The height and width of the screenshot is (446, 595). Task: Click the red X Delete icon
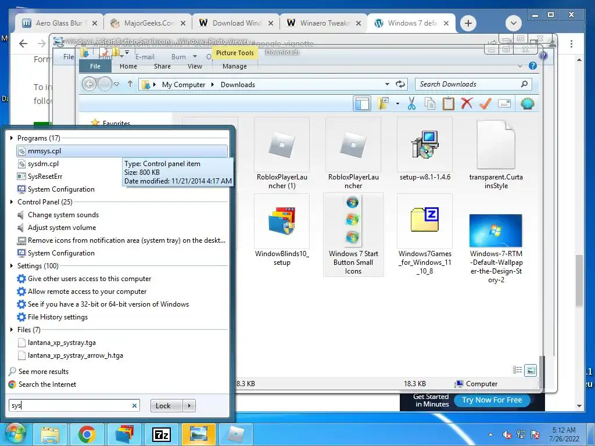(x=467, y=103)
